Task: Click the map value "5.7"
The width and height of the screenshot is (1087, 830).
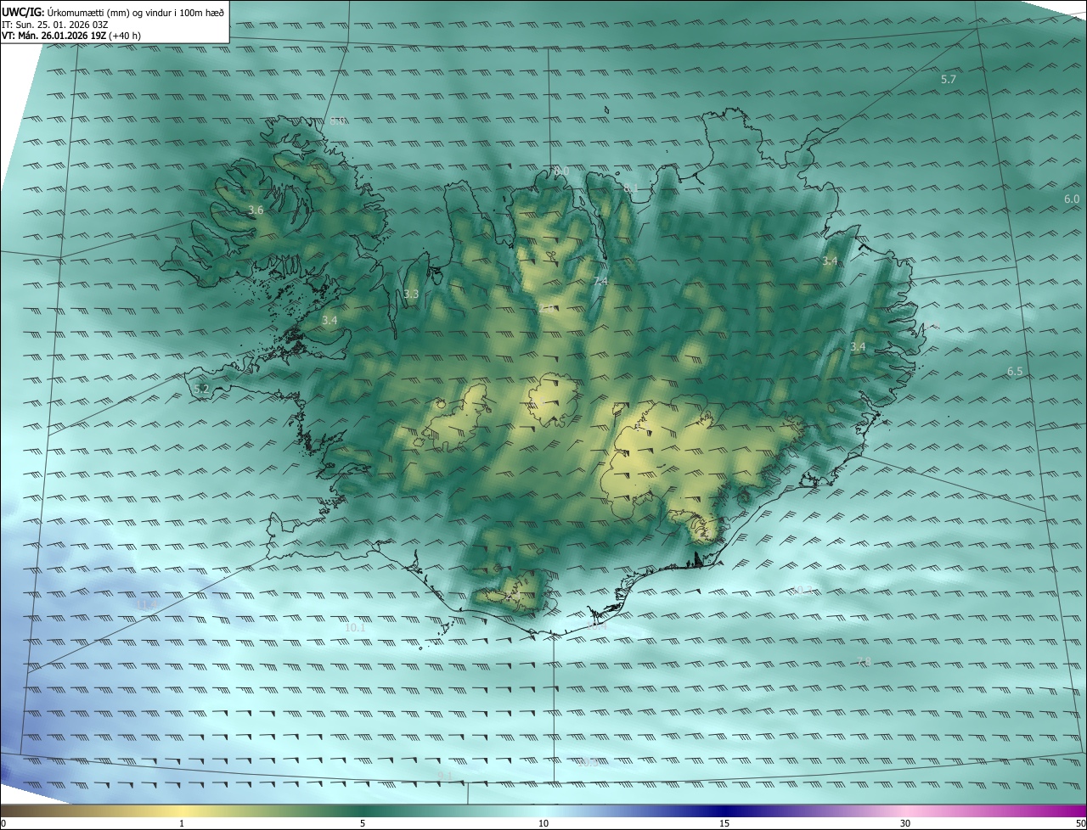Action: [x=949, y=79]
